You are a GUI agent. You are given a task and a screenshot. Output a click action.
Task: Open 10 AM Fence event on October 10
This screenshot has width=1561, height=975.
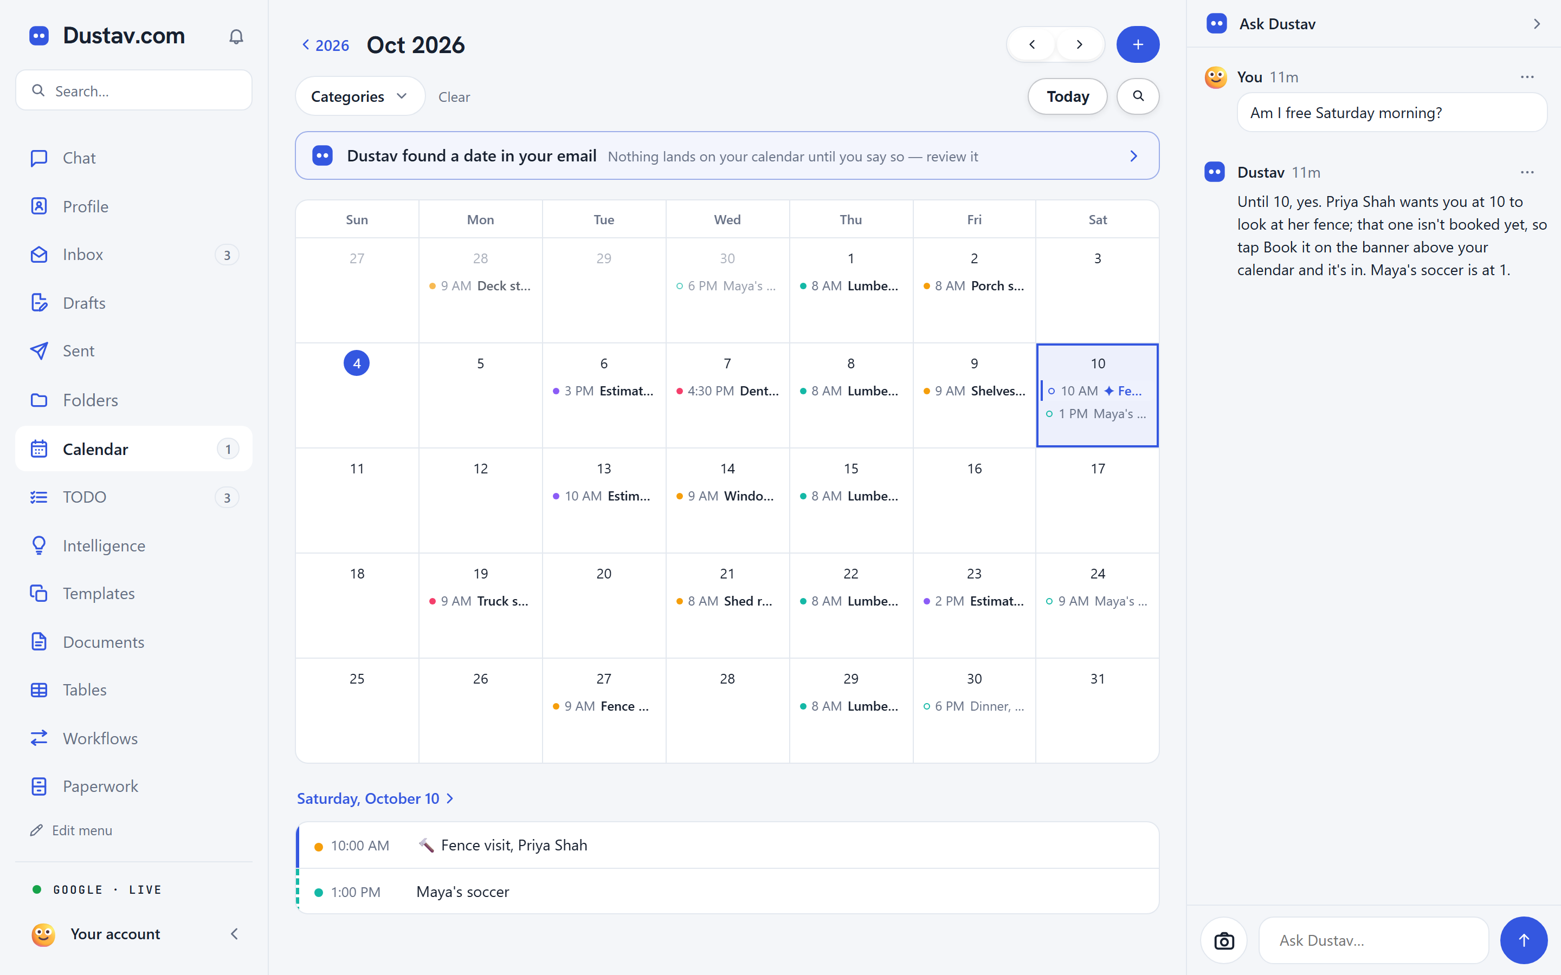(1097, 391)
